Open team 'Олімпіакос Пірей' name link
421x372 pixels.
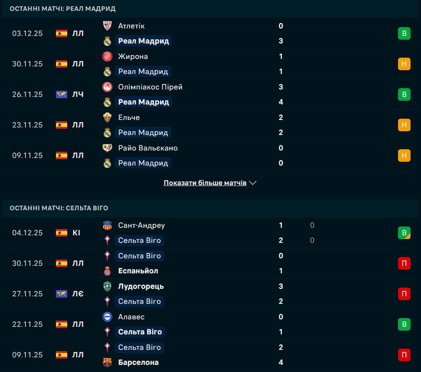(x=150, y=87)
